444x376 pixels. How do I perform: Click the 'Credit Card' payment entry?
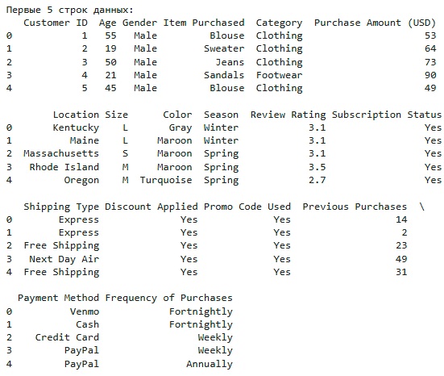point(67,337)
